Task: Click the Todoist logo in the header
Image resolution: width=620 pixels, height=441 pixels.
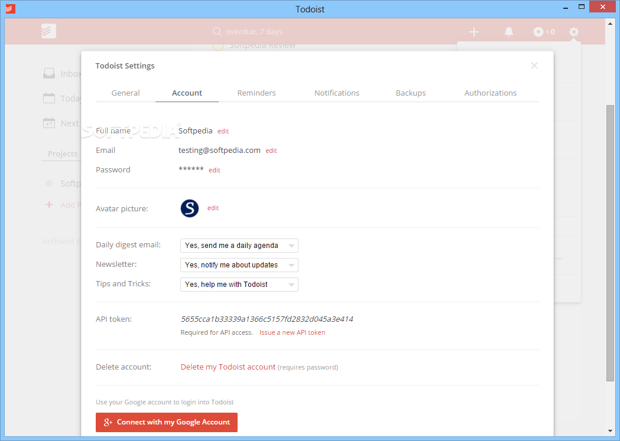Action: click(48, 31)
